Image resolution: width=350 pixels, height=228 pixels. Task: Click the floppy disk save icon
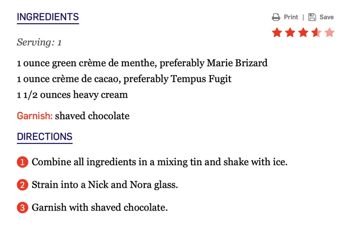[312, 17]
